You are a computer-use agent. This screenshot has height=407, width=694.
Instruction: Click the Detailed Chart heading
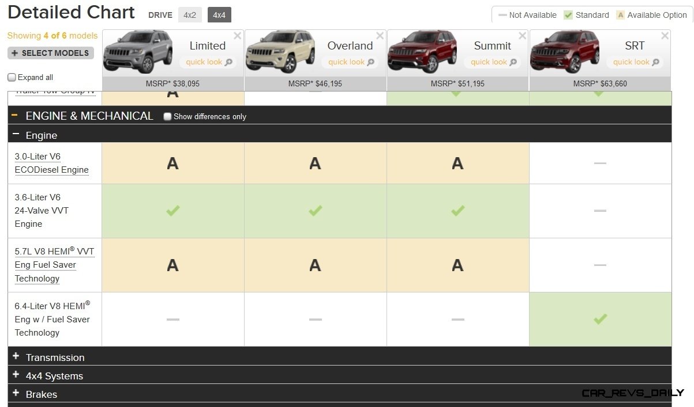pyautogui.click(x=71, y=12)
